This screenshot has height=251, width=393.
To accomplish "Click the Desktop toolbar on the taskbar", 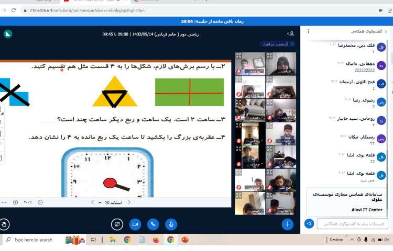I will tap(336, 239).
